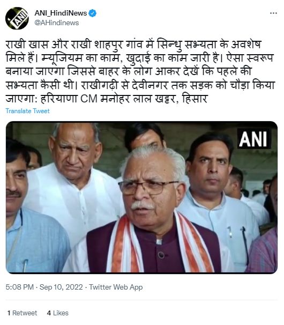View the 1 Retweet list
The width and height of the screenshot is (284, 325).
pyautogui.click(x=22, y=313)
